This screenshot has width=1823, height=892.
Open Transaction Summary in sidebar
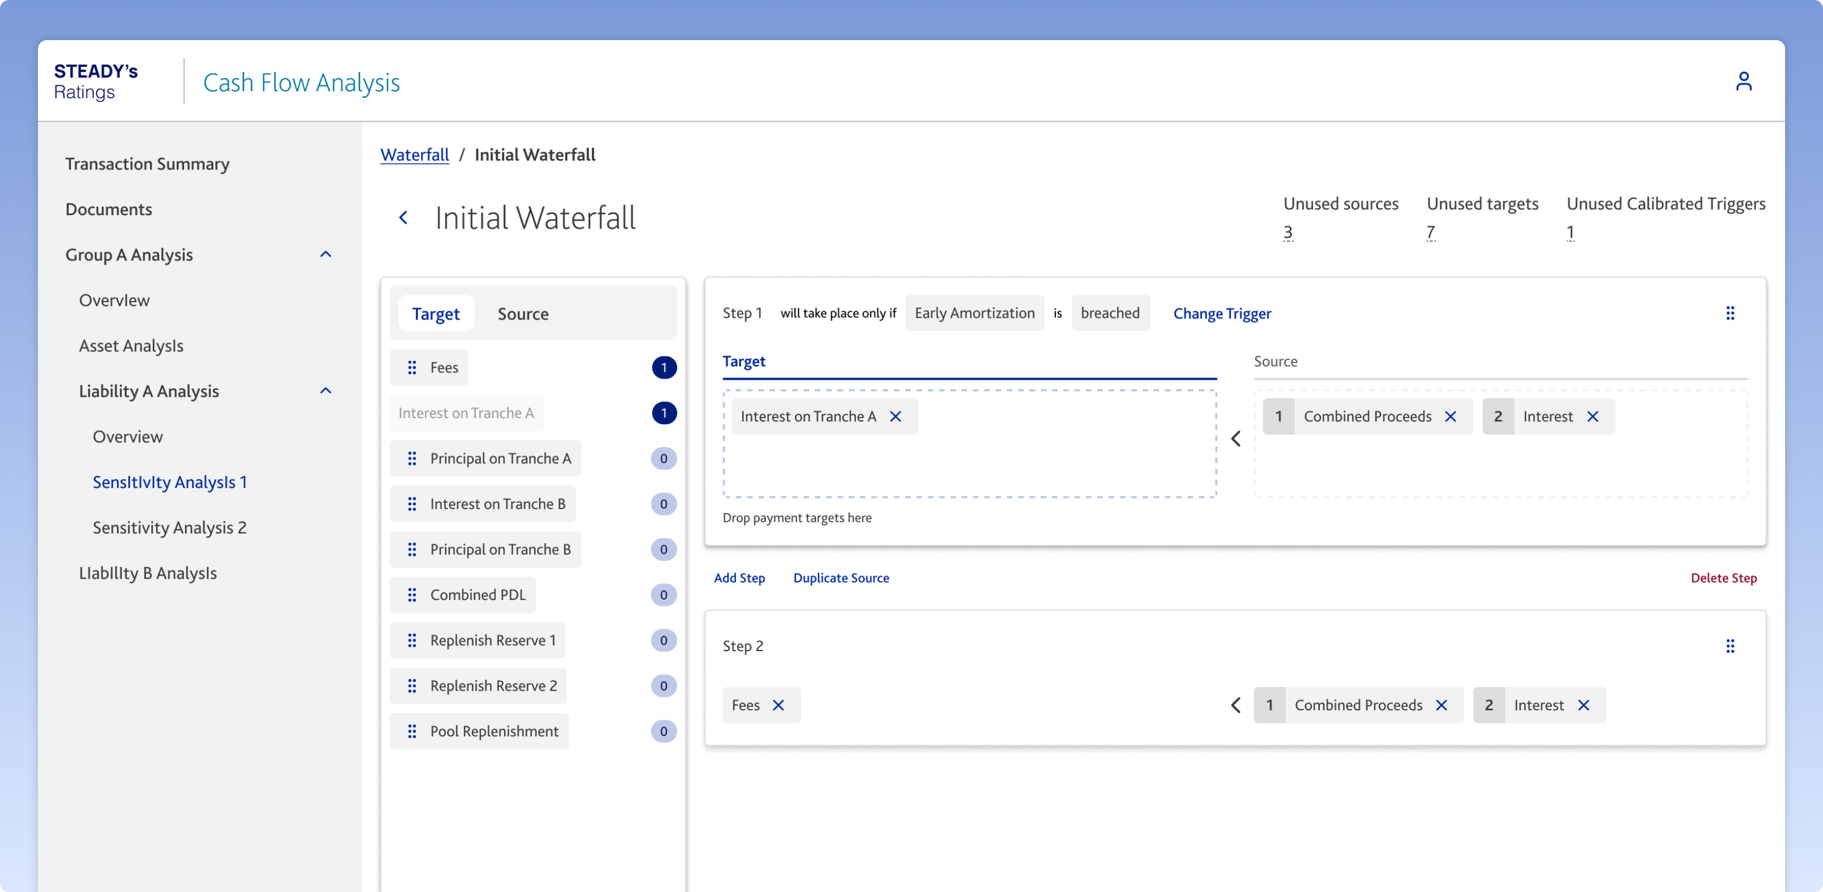(x=147, y=164)
